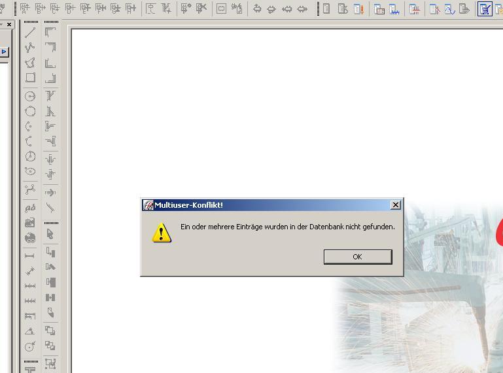Click the framed-rectangle icon in the top toolbar

pyautogui.click(x=221, y=9)
